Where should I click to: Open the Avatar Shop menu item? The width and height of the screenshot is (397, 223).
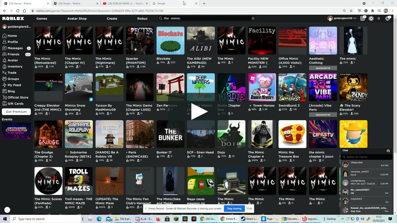coord(77,19)
